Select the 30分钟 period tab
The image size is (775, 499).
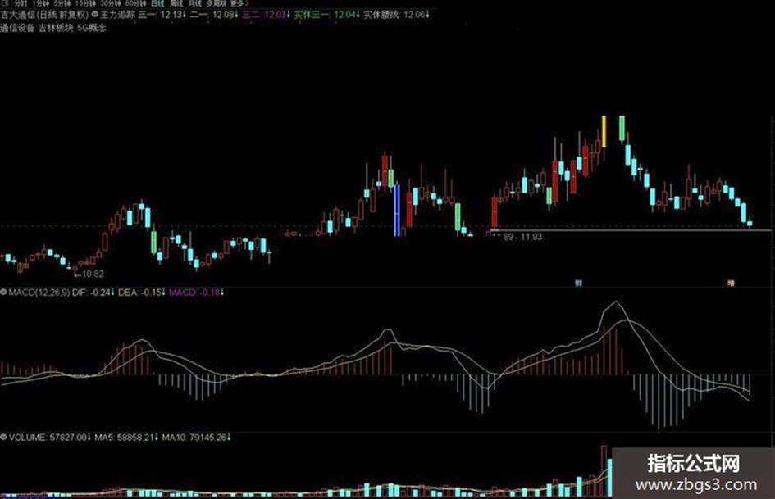(x=111, y=3)
